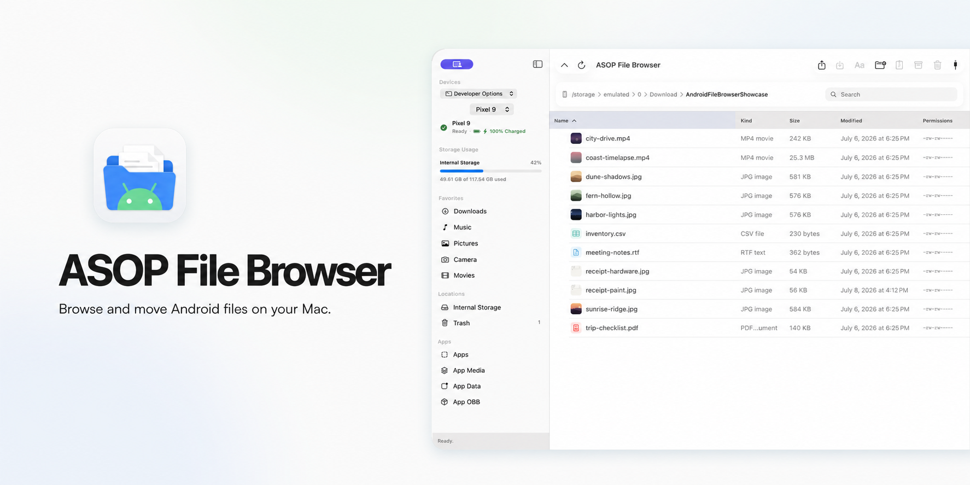The height and width of the screenshot is (485, 970).
Task: Click the /storage breadcrumb
Action: click(x=583, y=95)
